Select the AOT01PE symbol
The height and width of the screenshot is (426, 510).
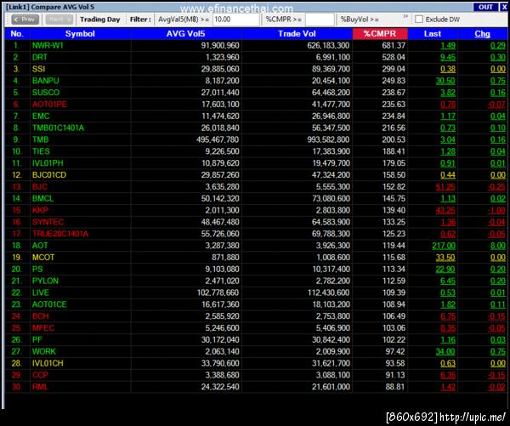pyautogui.click(x=49, y=105)
